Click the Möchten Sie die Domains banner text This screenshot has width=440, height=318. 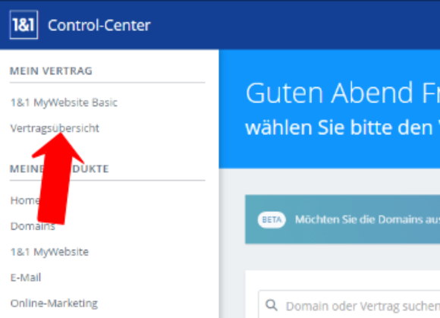pyautogui.click(x=368, y=219)
